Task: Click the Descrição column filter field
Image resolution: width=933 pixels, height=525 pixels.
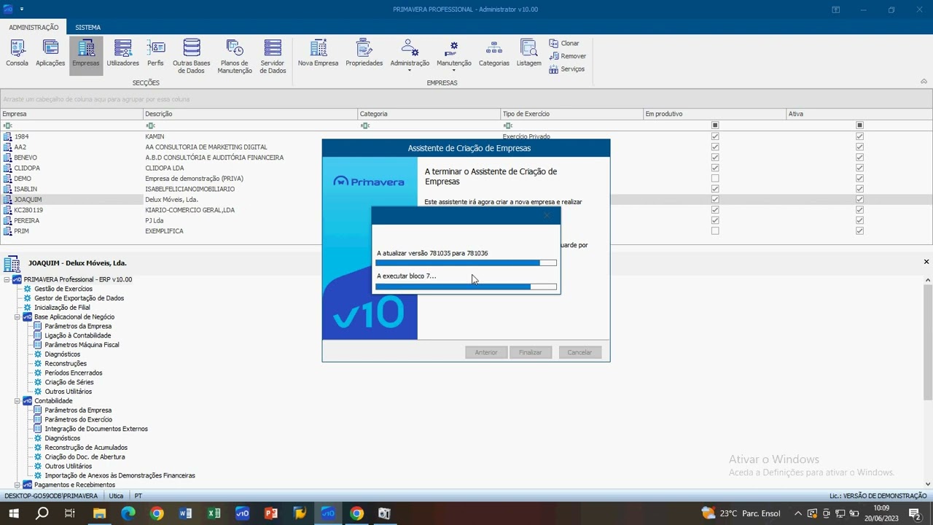Action: coord(250,125)
